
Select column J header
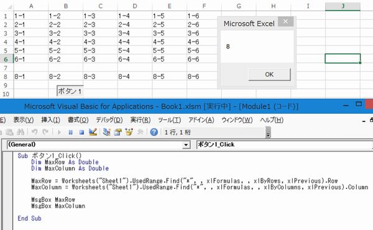click(343, 6)
